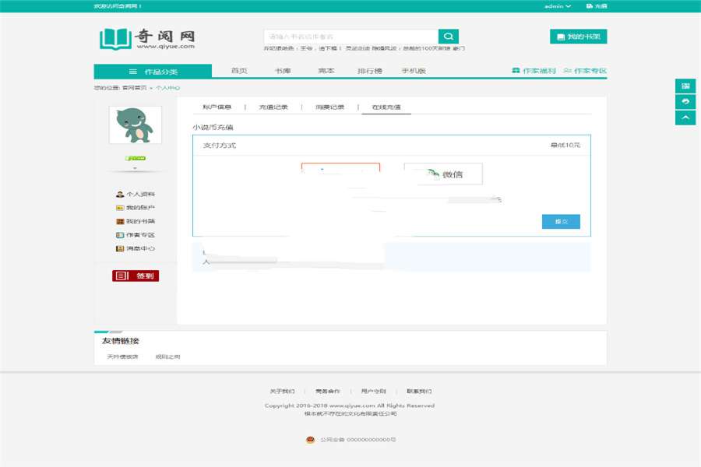Switch to the 在线充值 tab
This screenshot has height=467, width=701.
pos(383,107)
